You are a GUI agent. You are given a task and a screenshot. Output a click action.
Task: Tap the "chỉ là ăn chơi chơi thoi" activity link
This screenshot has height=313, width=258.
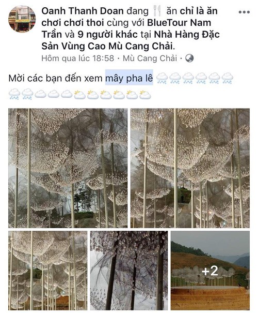130,17
